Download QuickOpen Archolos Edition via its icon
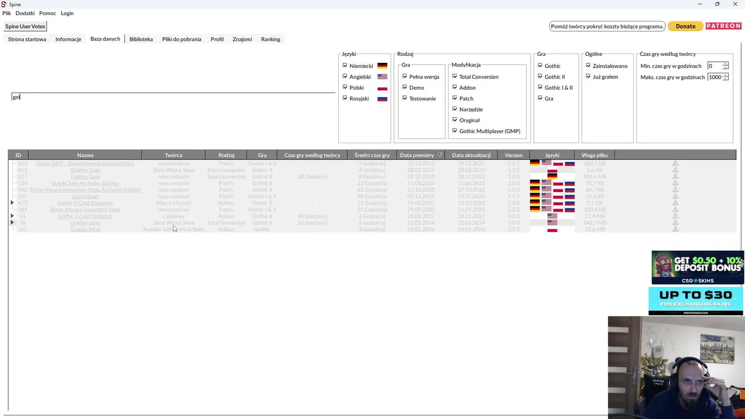 point(675,183)
